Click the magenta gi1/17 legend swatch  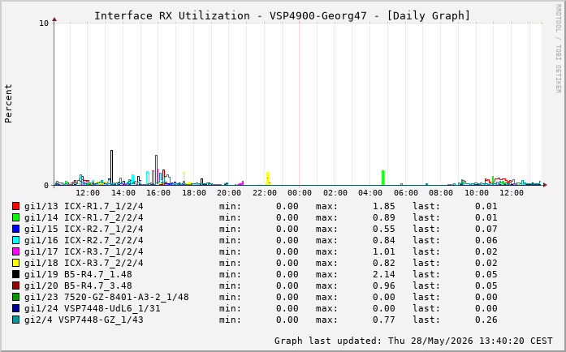(x=16, y=251)
